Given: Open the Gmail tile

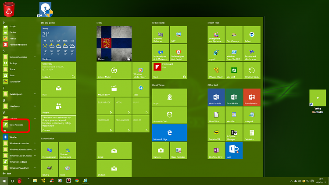Looking at the screenshot, I should point(114,151).
